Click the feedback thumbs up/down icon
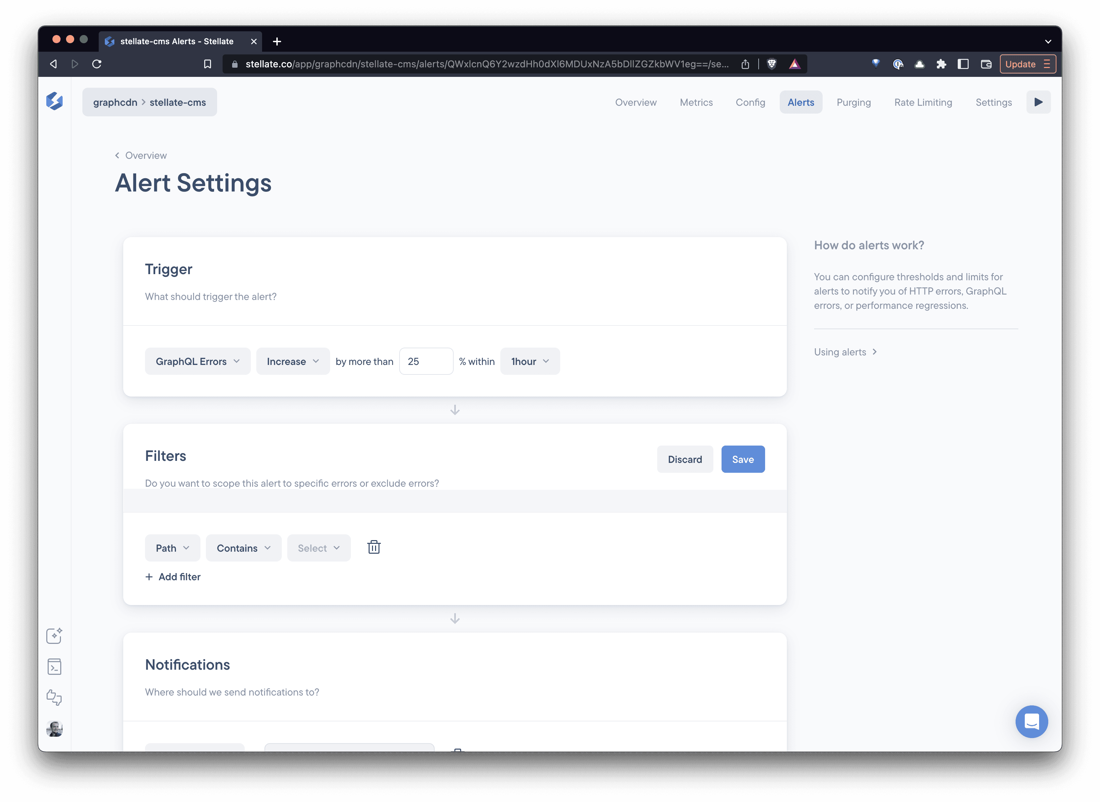The height and width of the screenshot is (802, 1100). 54,698
